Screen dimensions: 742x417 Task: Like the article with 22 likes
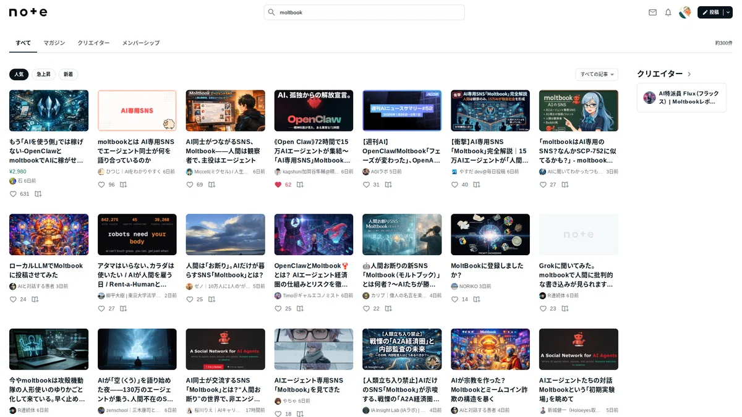tap(366, 309)
